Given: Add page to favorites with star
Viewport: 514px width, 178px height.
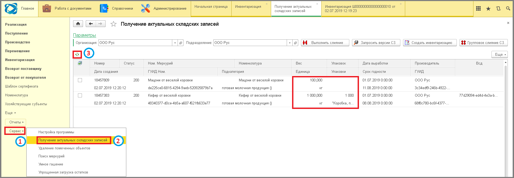Looking at the screenshot, I should [113, 24].
